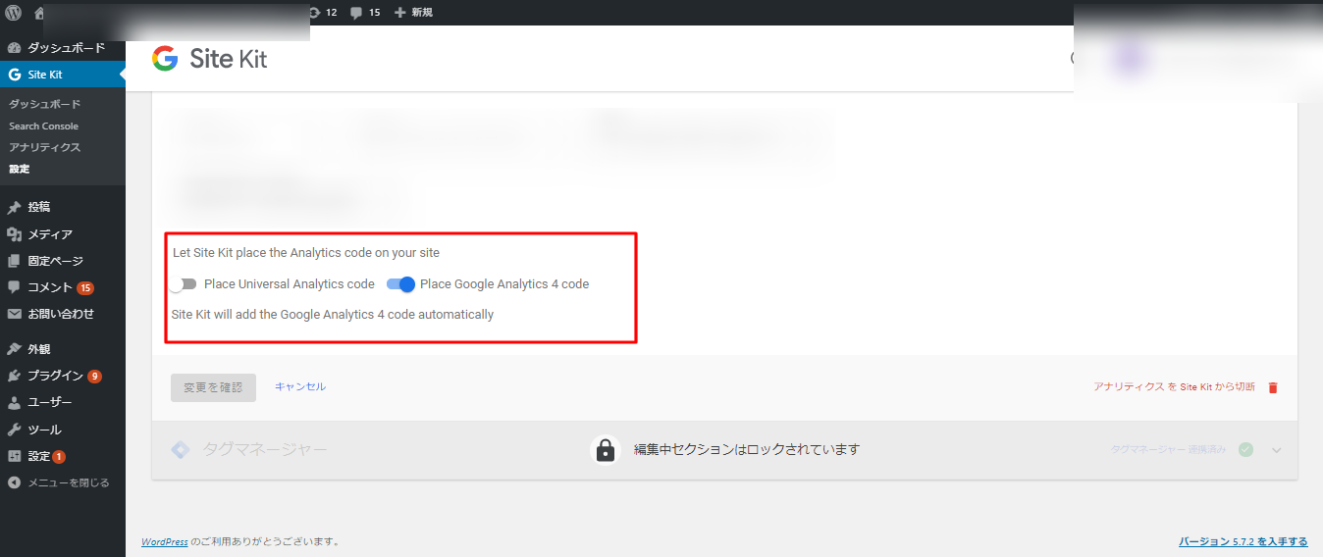Screen dimensions: 1323x557
Task: Click the green check beside 連携済み
Action: [x=1245, y=450]
